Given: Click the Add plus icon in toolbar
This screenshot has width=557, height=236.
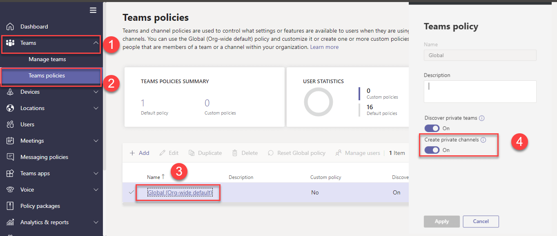Looking at the screenshot, I should point(132,153).
